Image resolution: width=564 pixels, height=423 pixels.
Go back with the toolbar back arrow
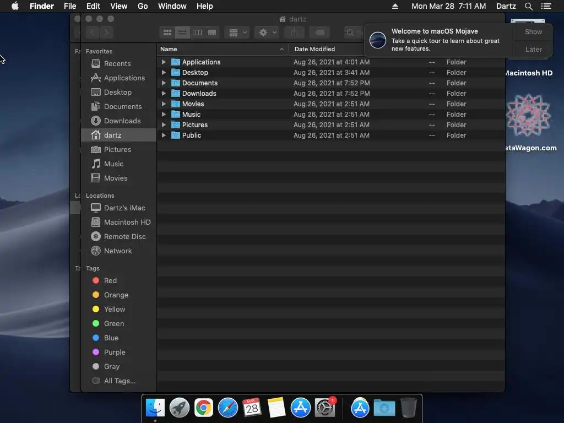pyautogui.click(x=93, y=32)
